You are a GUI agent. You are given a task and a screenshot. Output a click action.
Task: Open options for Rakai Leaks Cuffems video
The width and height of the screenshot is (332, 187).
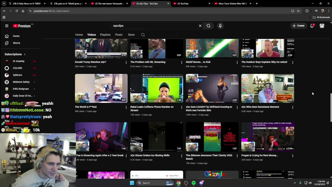pyautogui.click(x=182, y=107)
